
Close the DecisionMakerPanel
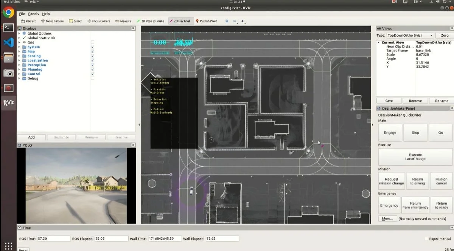click(451, 108)
